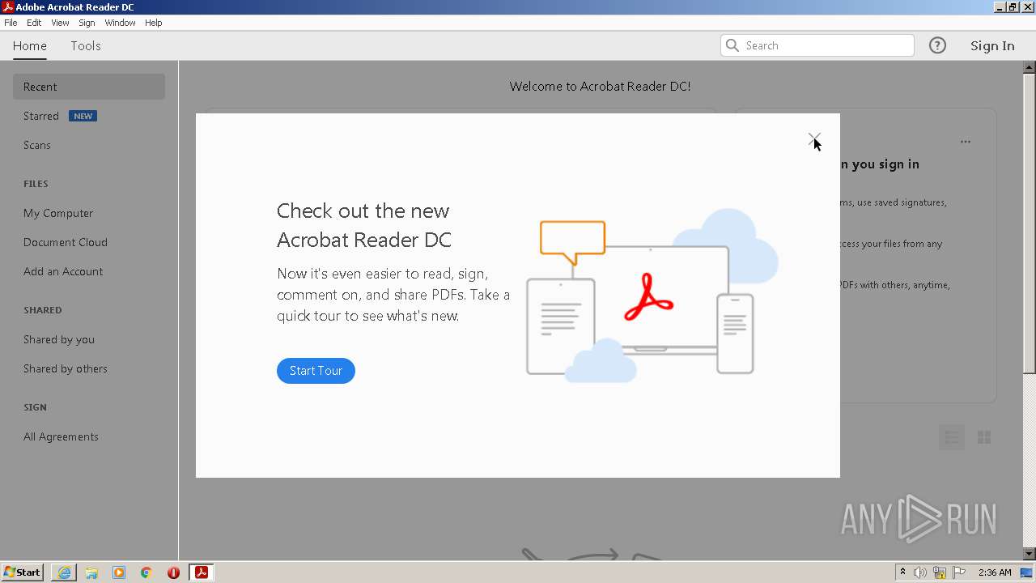
Task: Select Scans in the sidebar
Action: point(37,145)
